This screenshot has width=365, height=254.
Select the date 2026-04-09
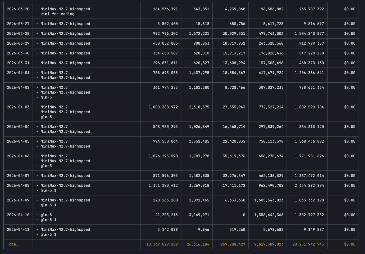(18, 200)
